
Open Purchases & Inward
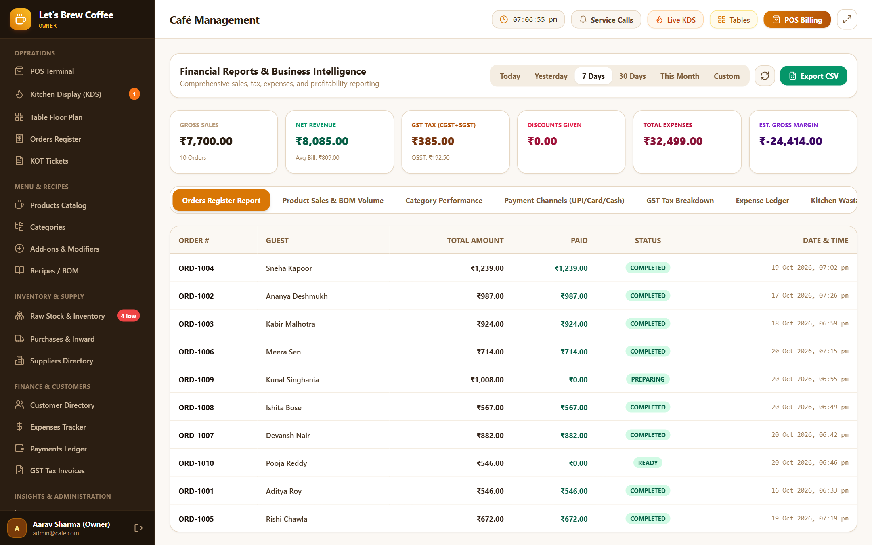(77, 339)
